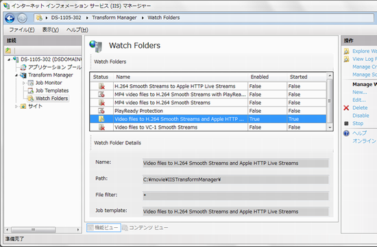Open breadcrumb arrow before Transform Manager
Screen dimensions: 377x247
[87, 18]
